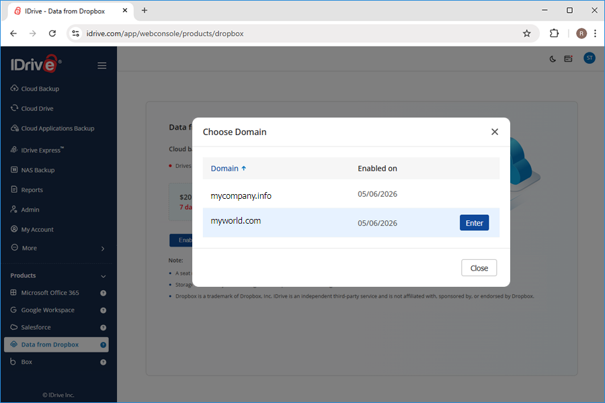Click the 05/06/2026 date for mycompany.info

click(x=377, y=194)
